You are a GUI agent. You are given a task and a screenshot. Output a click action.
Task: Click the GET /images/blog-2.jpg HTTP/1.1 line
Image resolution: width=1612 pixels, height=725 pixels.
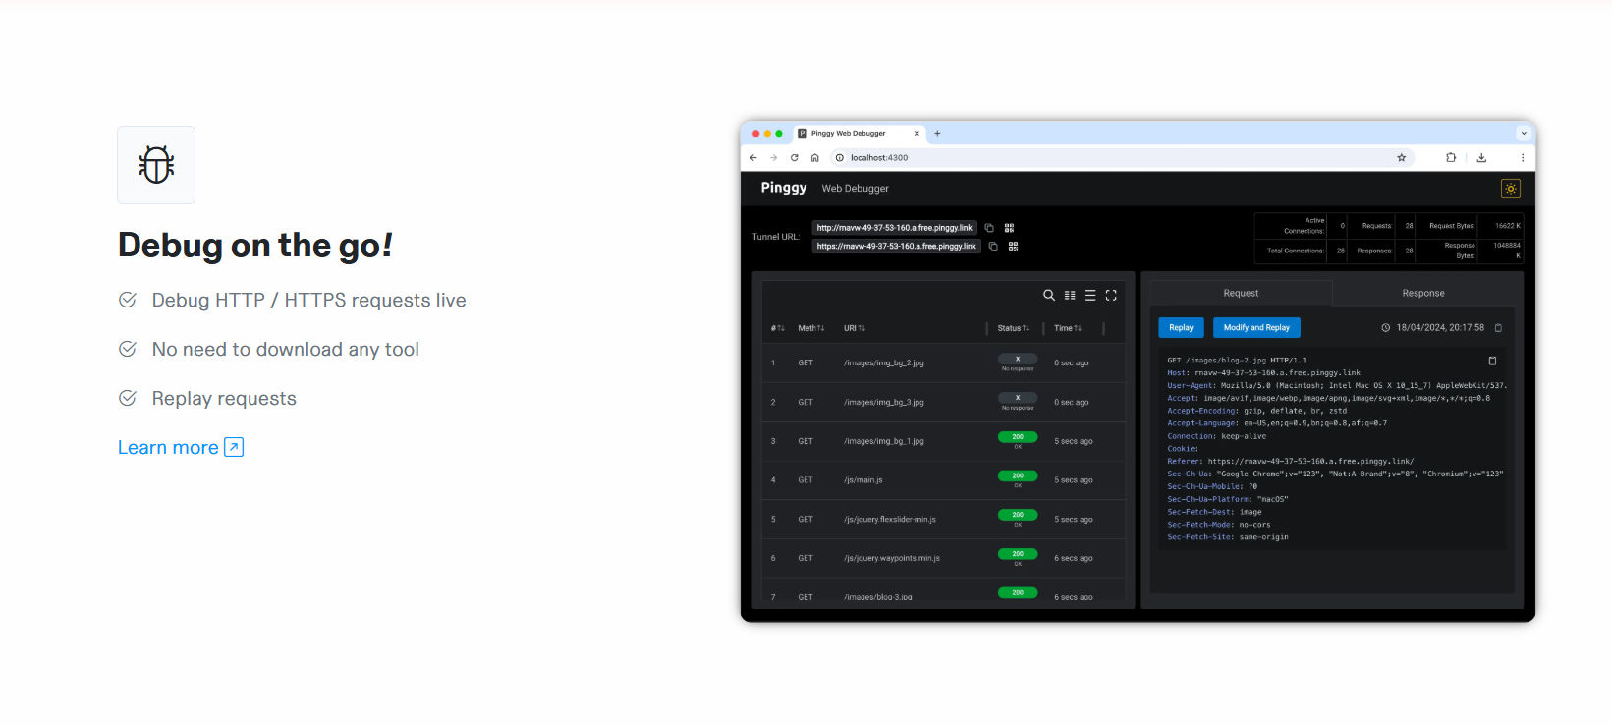[1237, 361]
